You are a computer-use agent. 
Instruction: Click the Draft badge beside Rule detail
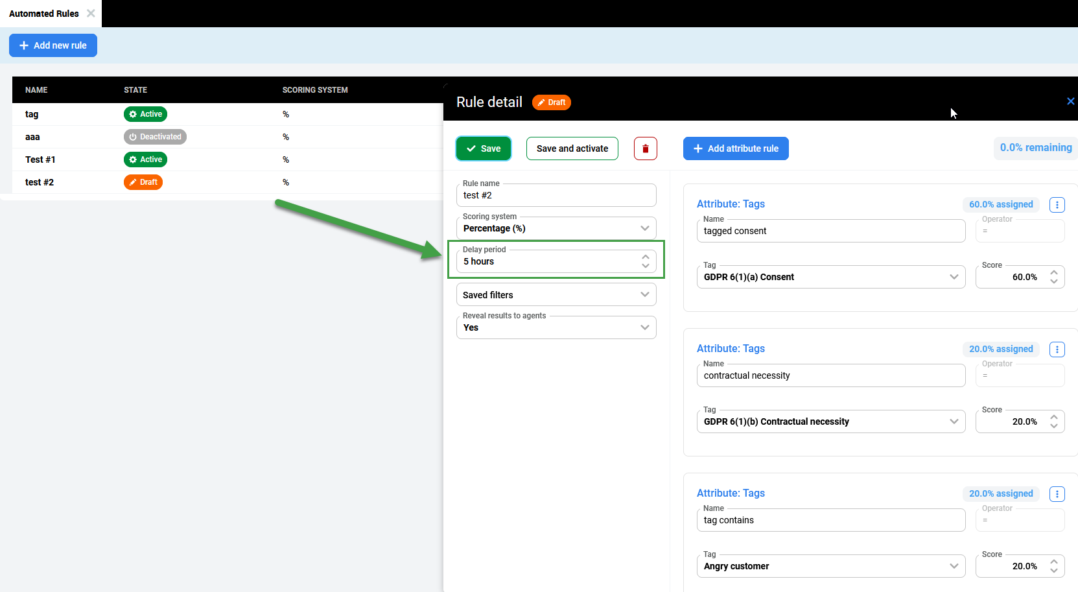[551, 102]
